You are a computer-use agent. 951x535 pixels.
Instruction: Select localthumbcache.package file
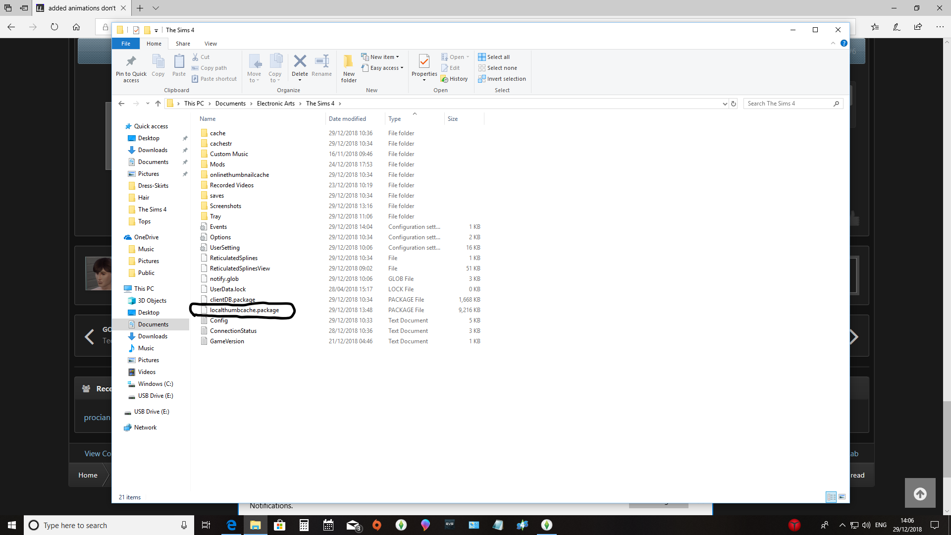pos(244,310)
